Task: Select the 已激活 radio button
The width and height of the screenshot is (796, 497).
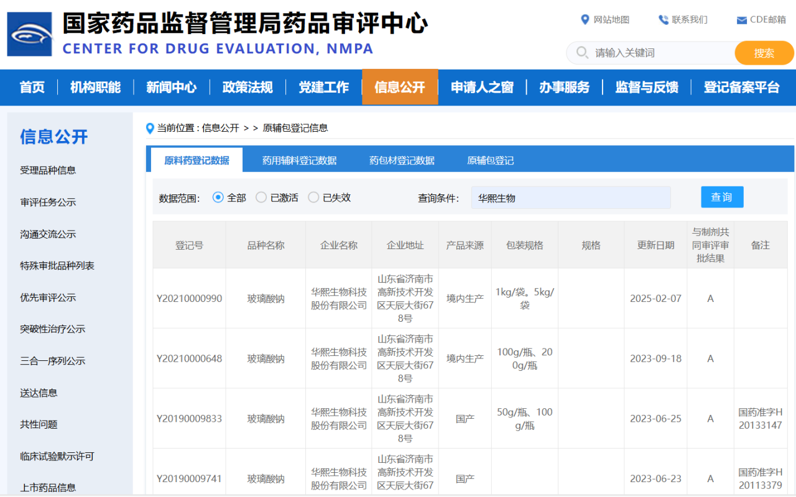Action: [x=261, y=198]
